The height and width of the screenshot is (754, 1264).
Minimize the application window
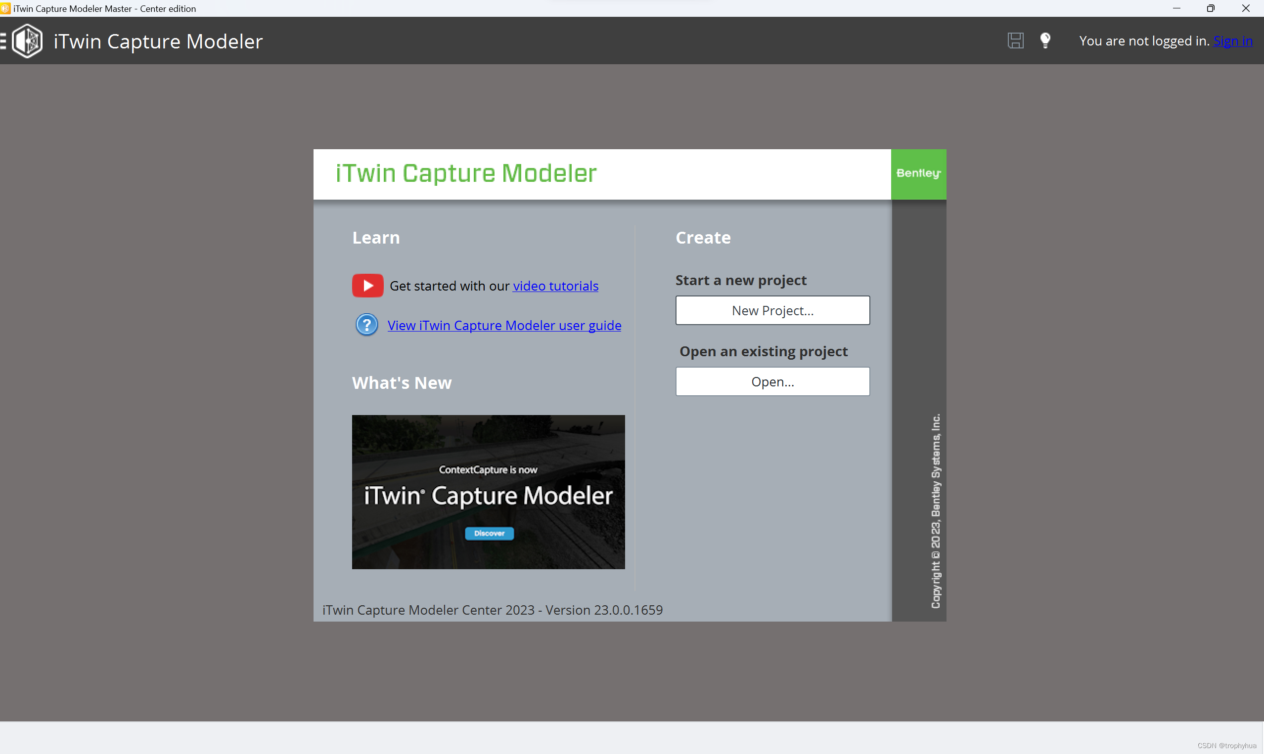point(1176,8)
